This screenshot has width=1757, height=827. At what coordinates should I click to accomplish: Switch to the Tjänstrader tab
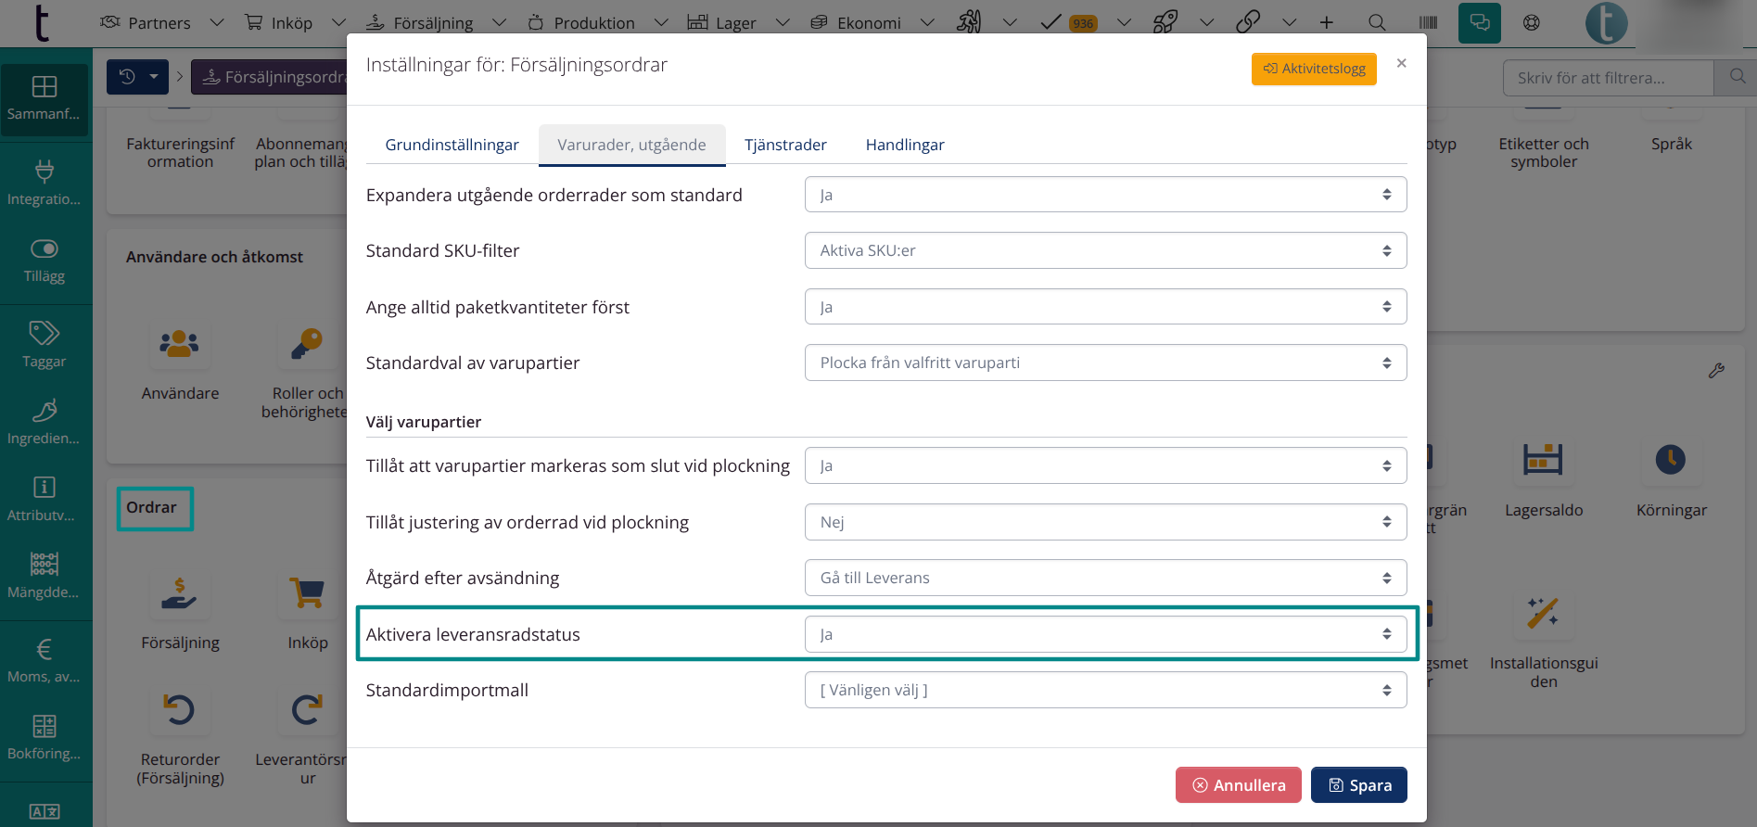[785, 145]
